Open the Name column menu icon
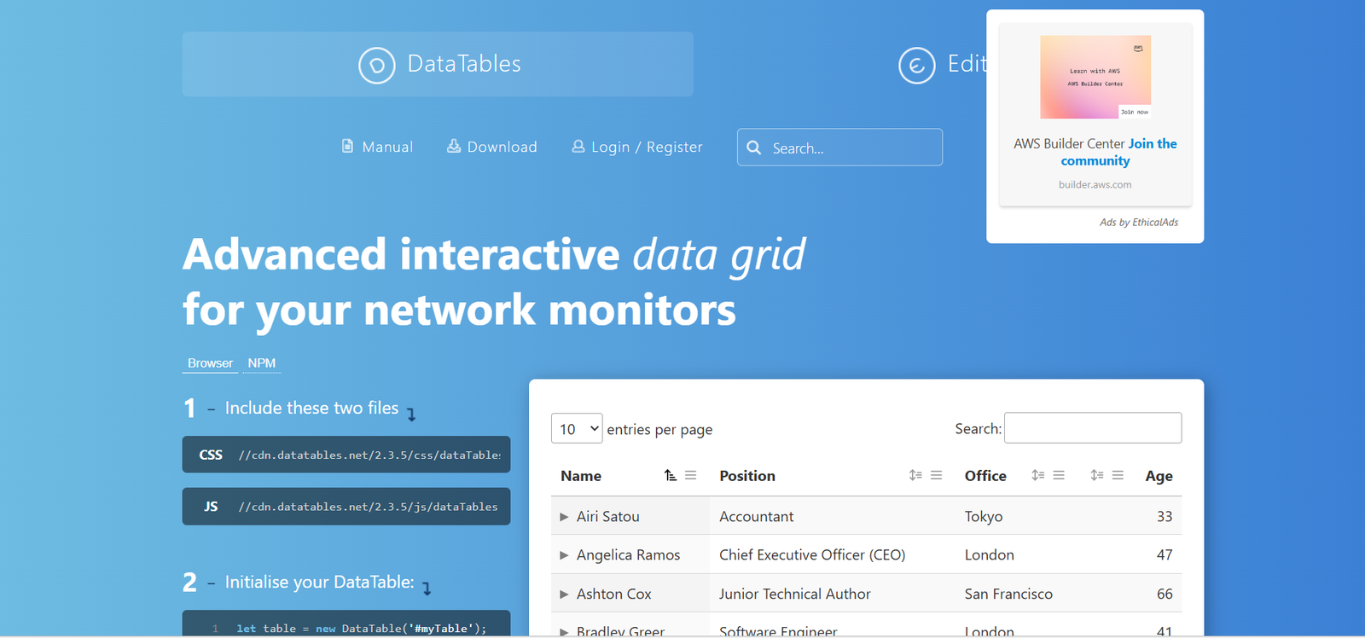The height and width of the screenshot is (638, 1365). point(691,476)
